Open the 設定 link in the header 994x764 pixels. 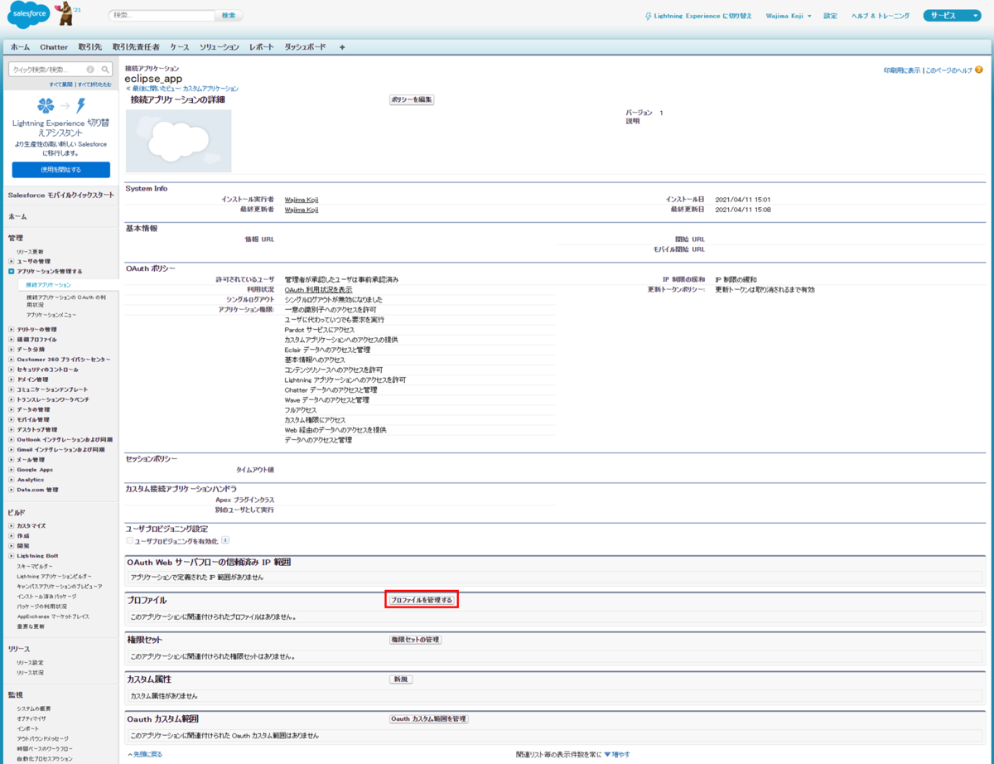pyautogui.click(x=831, y=16)
